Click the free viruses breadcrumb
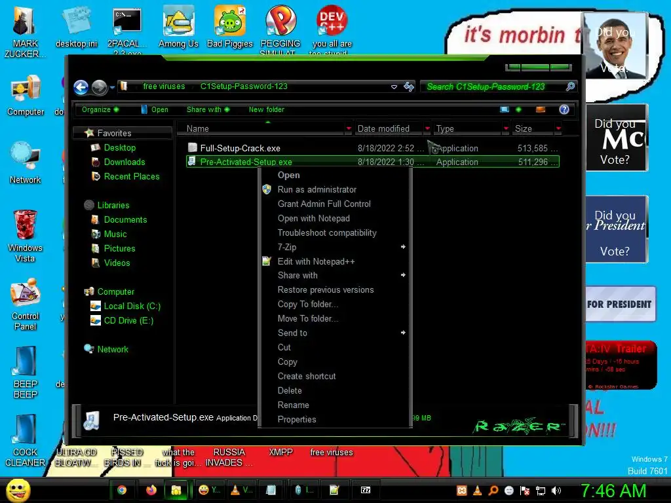Screen dimensions: 671x503 coord(164,86)
